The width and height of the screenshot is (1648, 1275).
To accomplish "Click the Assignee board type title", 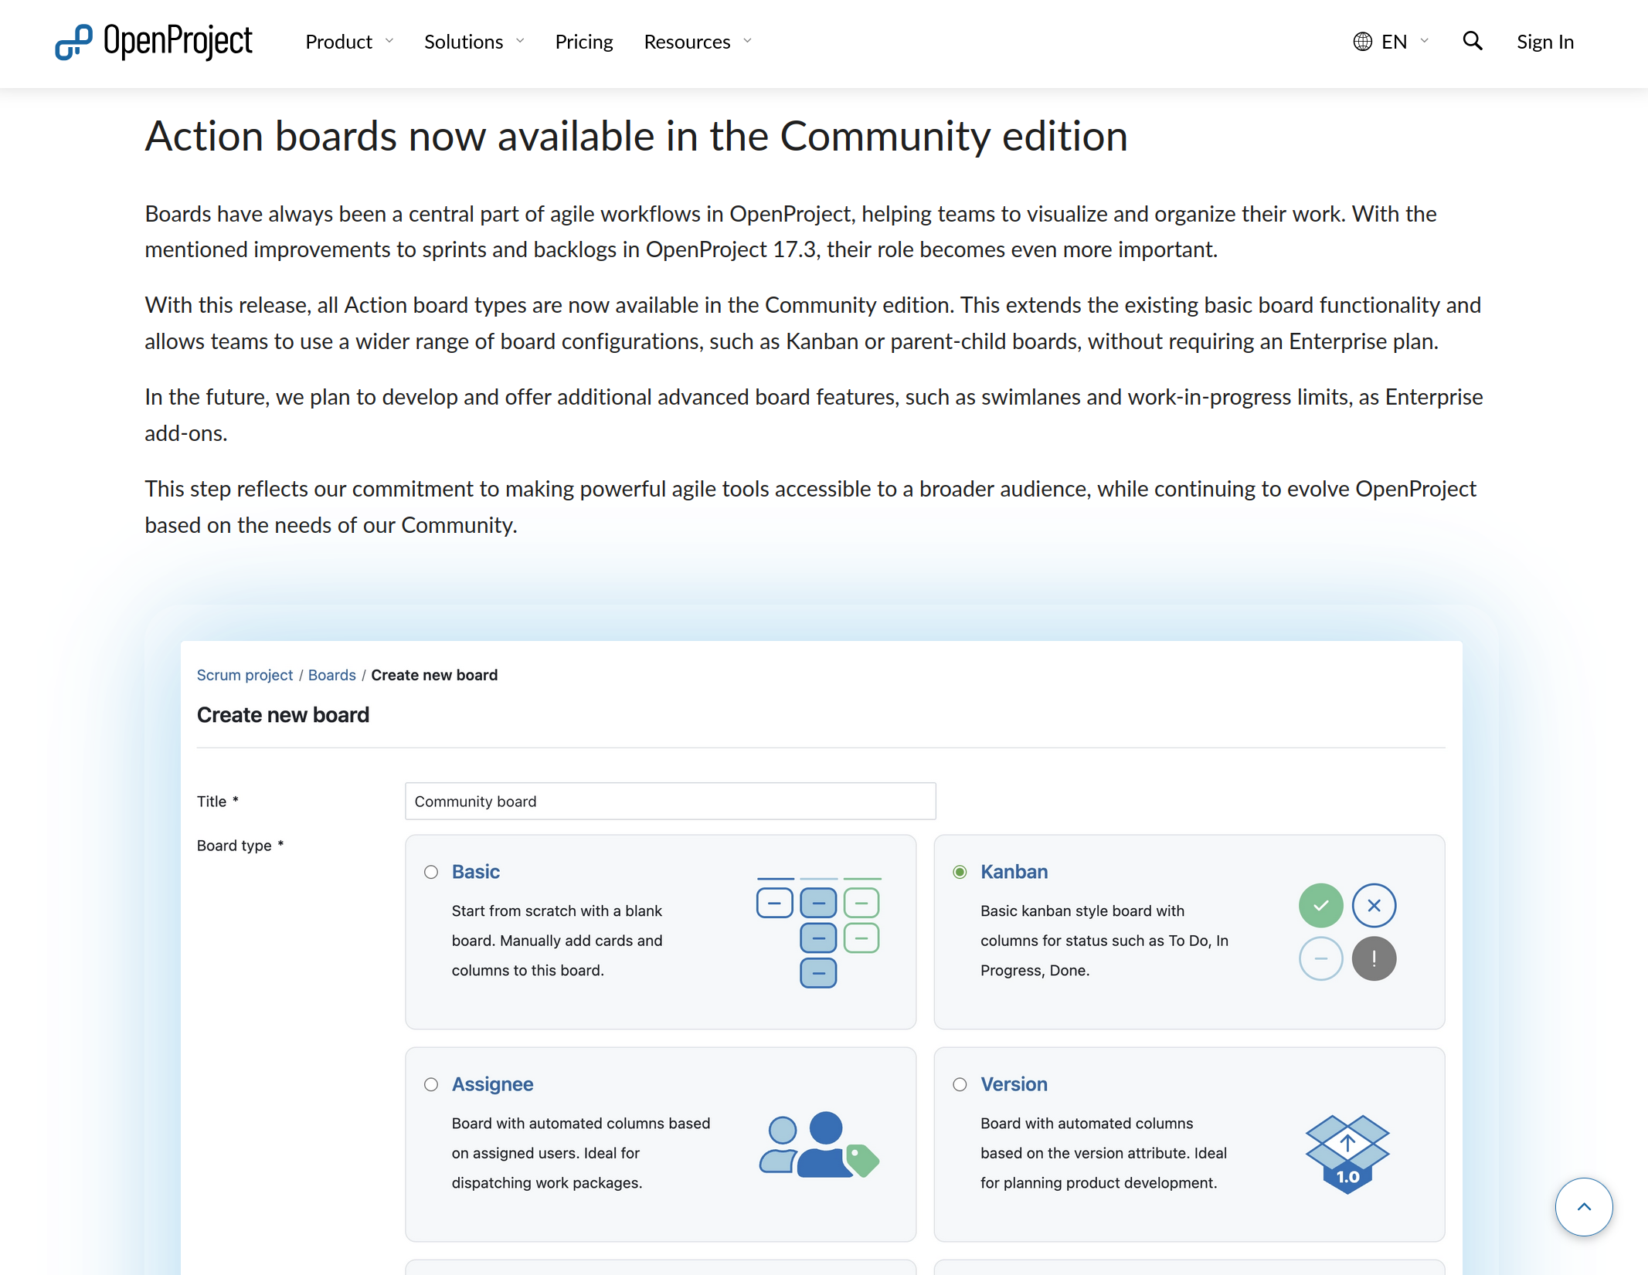I will tap(493, 1084).
